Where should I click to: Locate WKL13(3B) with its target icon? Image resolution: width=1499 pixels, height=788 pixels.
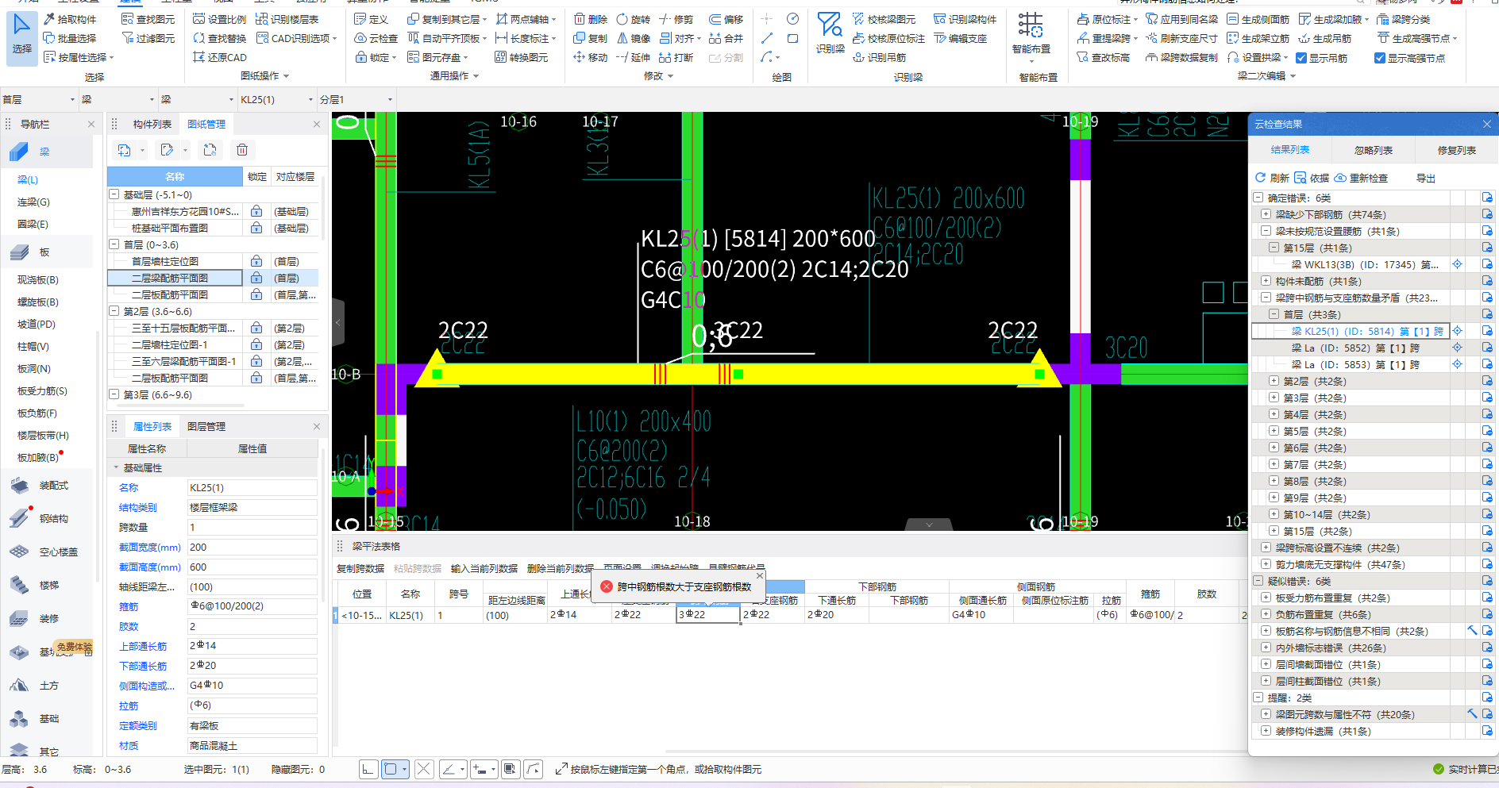(x=1457, y=264)
